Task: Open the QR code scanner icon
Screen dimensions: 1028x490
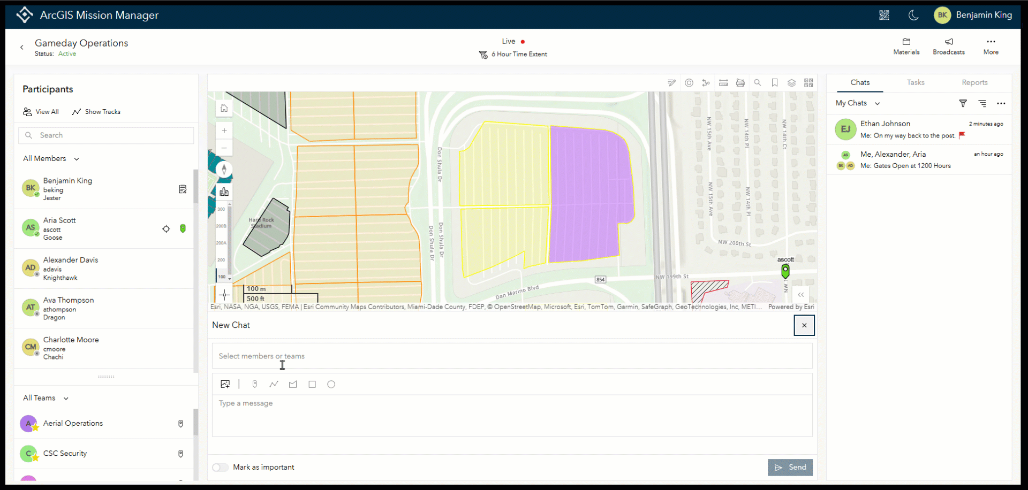Action: point(884,15)
